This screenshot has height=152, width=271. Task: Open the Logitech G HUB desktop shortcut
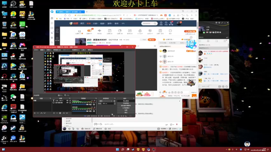[4, 139]
